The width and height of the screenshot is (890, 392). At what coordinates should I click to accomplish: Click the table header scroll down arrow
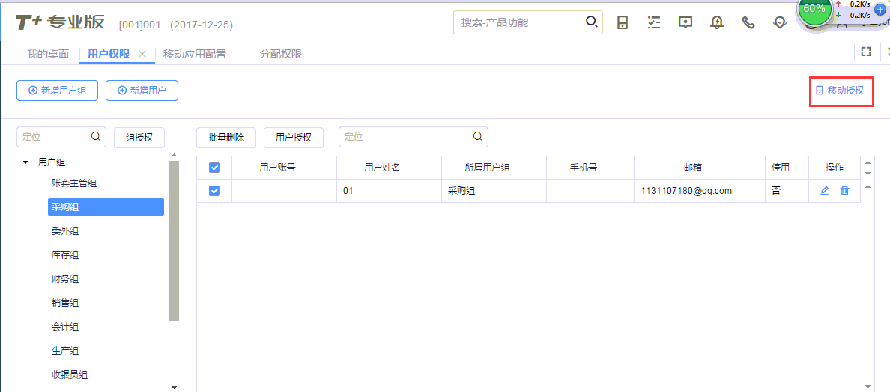[x=866, y=174]
